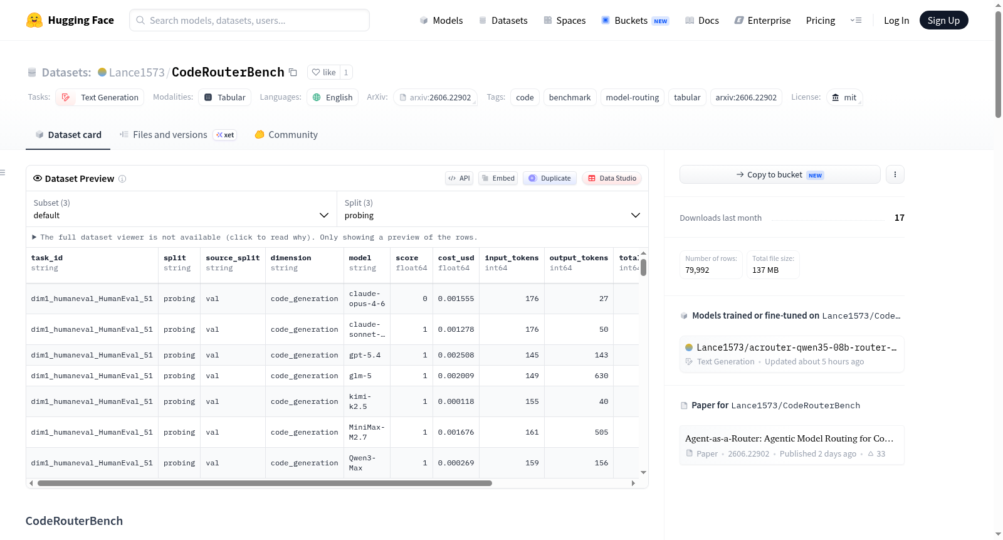Open the Datasets page
The width and height of the screenshot is (1003, 540).
point(503,20)
